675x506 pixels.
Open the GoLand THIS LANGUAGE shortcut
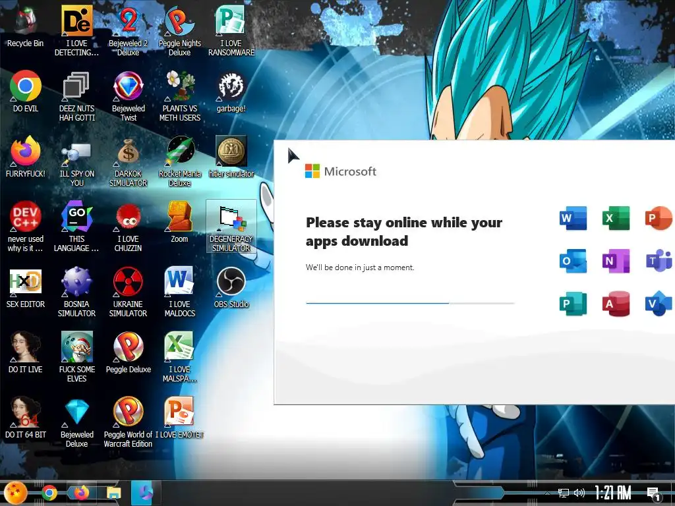click(x=76, y=227)
